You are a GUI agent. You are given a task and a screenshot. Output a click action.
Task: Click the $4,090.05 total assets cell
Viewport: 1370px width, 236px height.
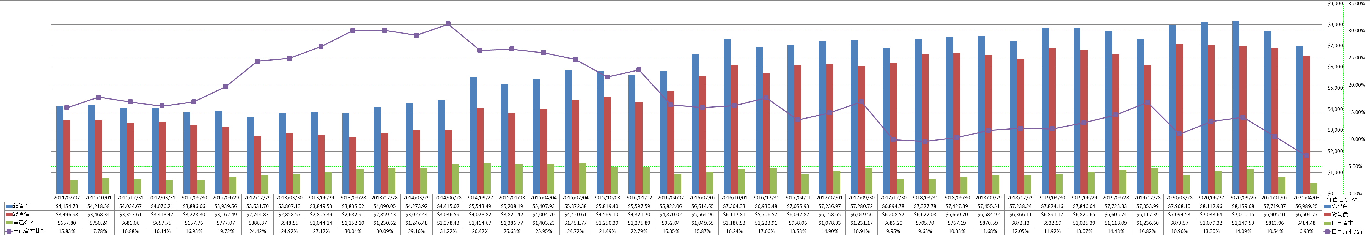385,206
